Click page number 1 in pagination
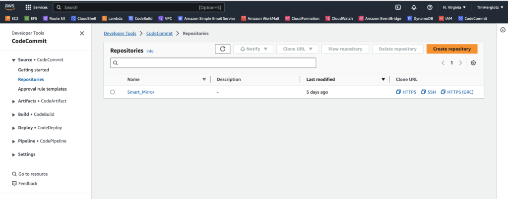The width and height of the screenshot is (508, 199). pos(451,63)
